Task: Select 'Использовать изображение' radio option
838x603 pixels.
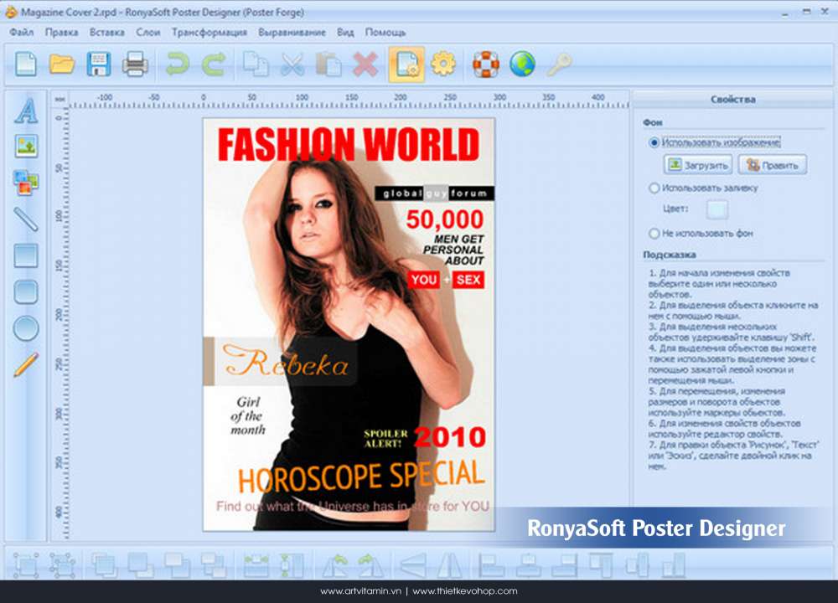Action: tap(654, 142)
